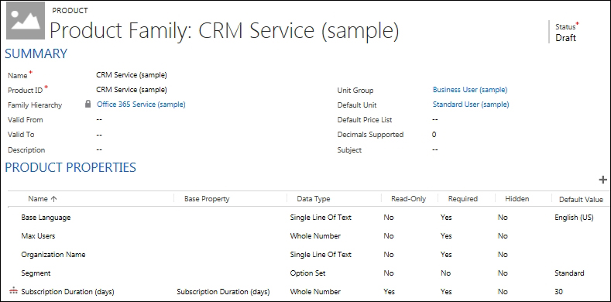
Task: Click the default value 30
Action: coord(559,291)
